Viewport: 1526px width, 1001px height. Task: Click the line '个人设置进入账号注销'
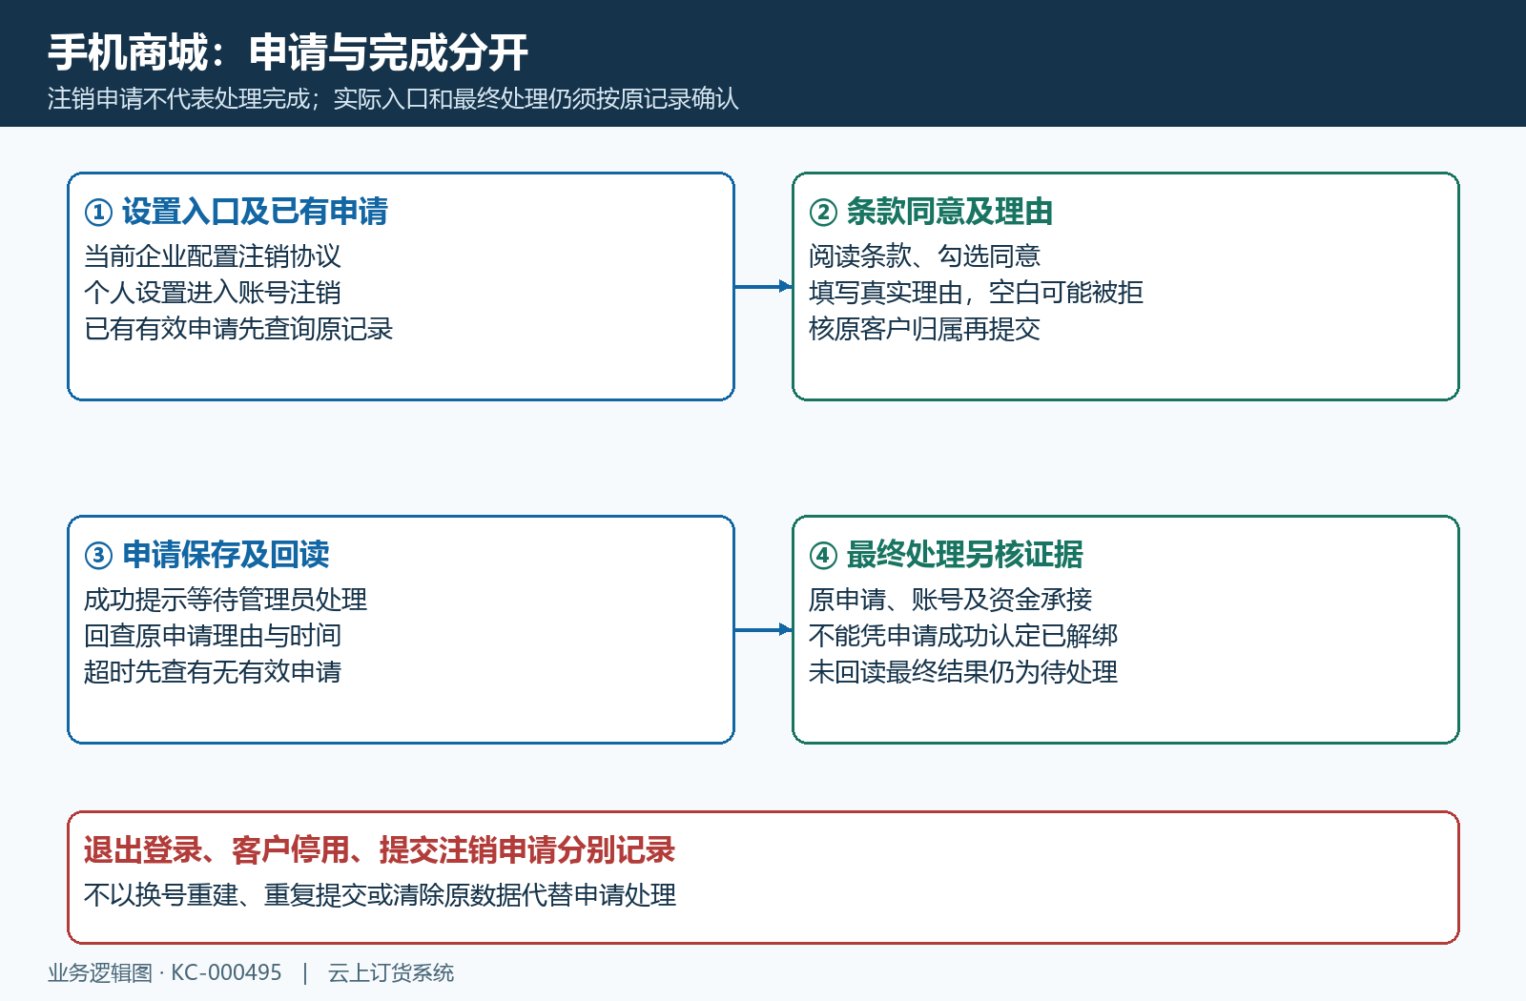pyautogui.click(x=213, y=293)
